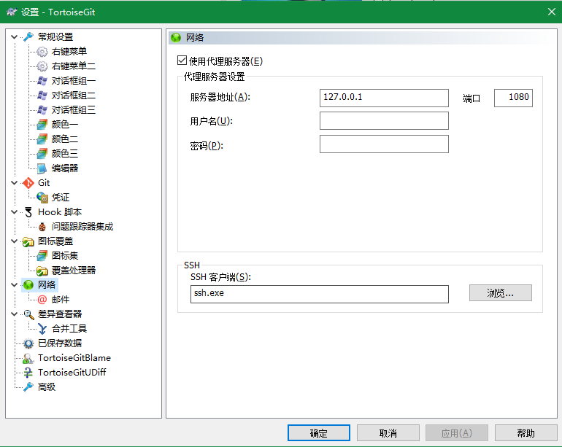Select the TortoiseGitUDiff tree entry

72,373
